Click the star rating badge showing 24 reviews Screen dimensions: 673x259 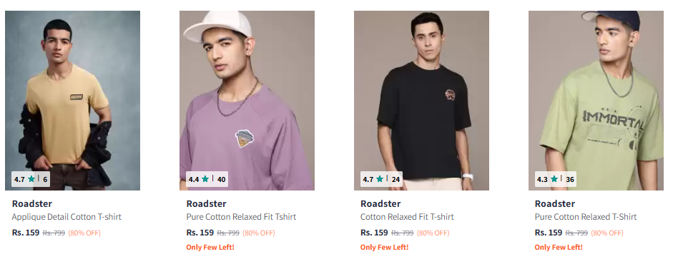pos(381,179)
